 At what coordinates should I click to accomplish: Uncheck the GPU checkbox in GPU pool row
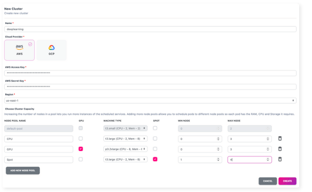click(81, 149)
